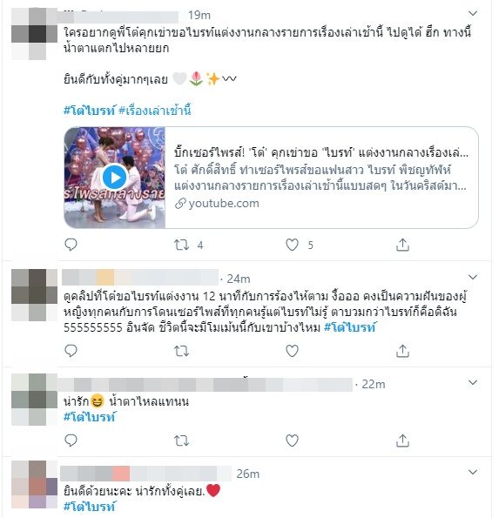This screenshot has height=518, width=499.
Task: Expand options chevron on the 24m tweet
Action: coord(473,277)
